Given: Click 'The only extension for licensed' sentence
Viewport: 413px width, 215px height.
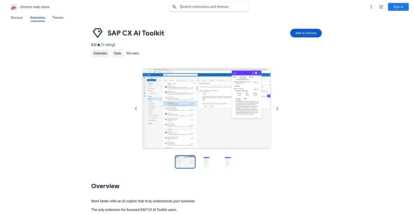Looking at the screenshot, I should 134,210.
